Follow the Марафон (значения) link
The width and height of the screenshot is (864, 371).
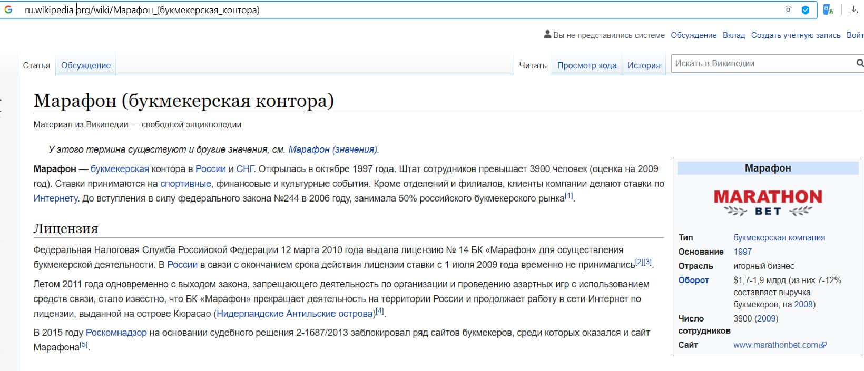(x=332, y=149)
